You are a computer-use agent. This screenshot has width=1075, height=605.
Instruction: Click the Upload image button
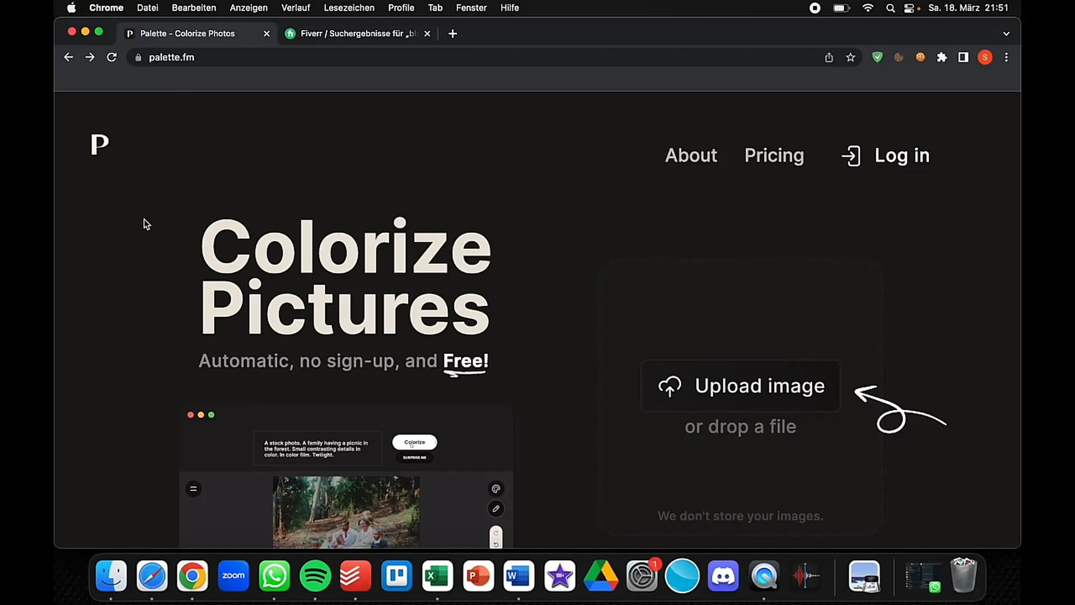(x=741, y=385)
